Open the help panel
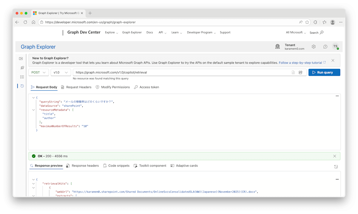 325,46
